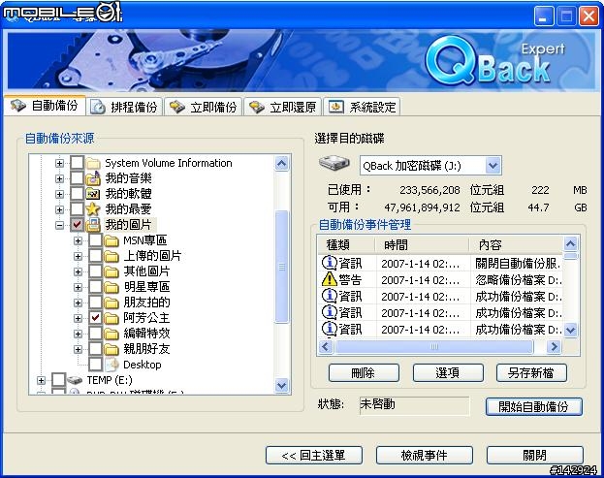The image size is (604, 478).
Task: Expand the 我的音樂 tree node
Action: click(x=59, y=178)
